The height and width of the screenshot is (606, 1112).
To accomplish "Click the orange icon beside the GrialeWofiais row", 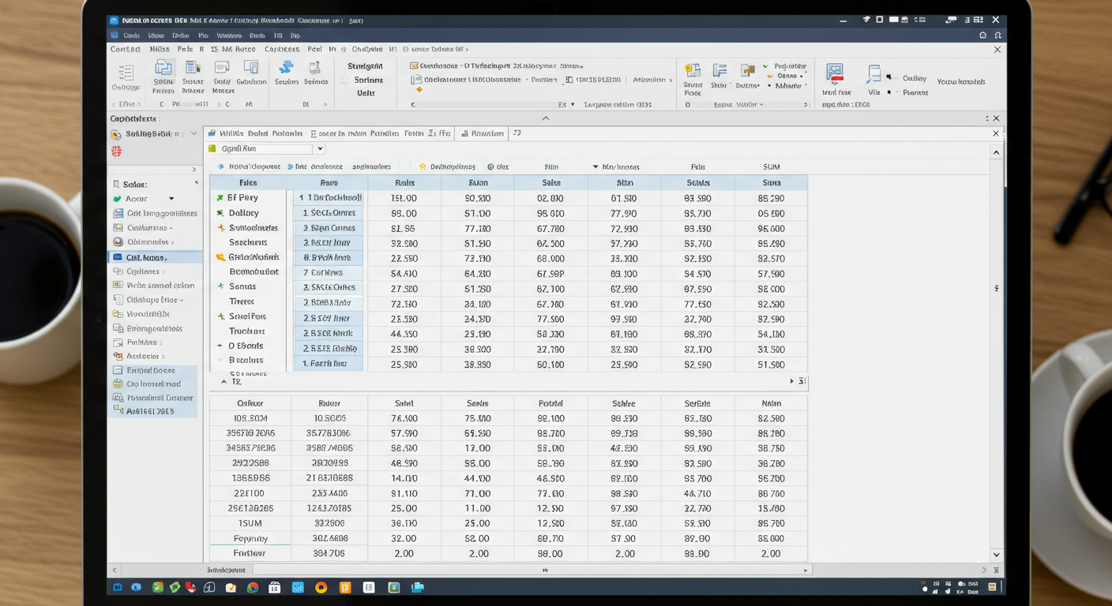I will pos(220,257).
